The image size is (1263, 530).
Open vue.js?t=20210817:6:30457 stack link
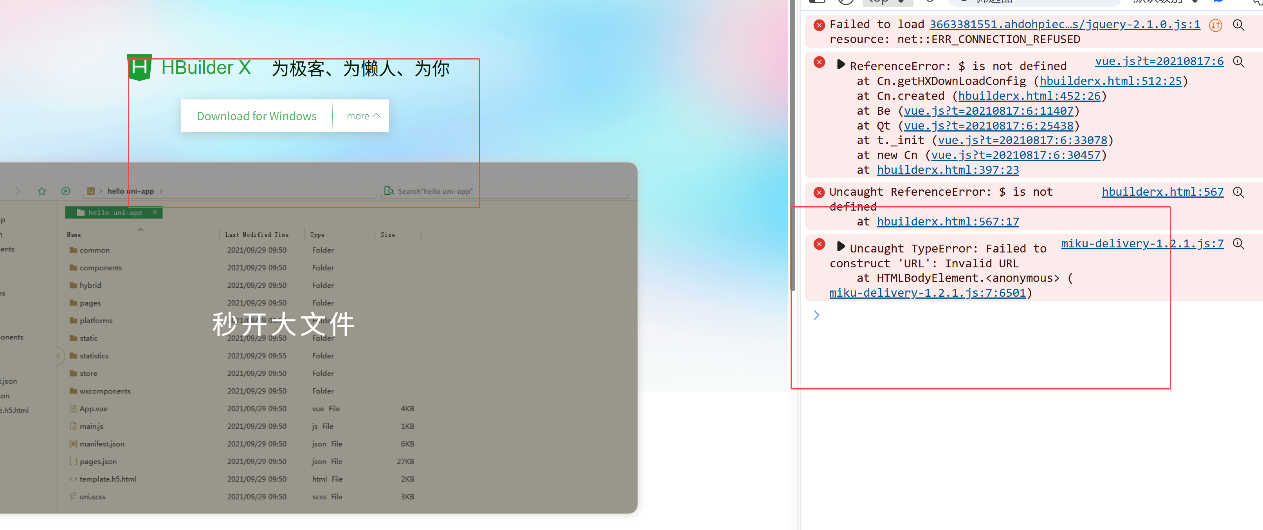coord(1015,155)
